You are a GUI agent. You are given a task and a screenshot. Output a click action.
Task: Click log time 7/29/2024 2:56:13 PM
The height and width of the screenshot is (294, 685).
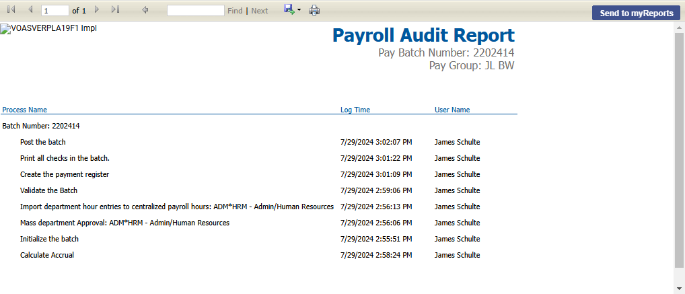tap(376, 207)
